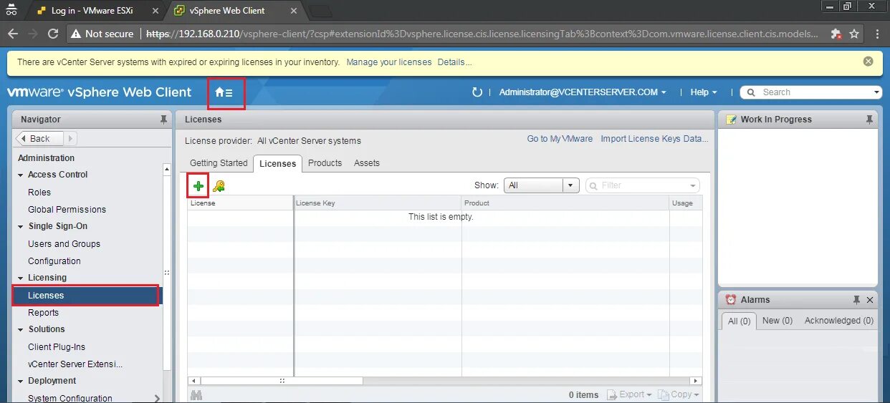Switch to the Products tab

click(x=325, y=163)
